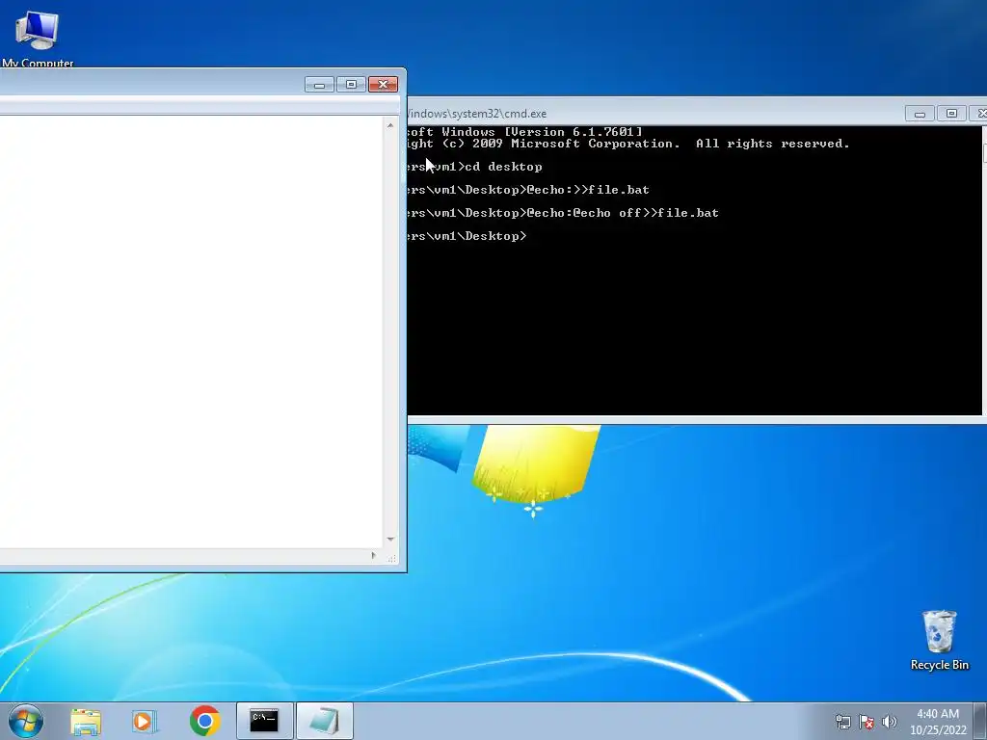Image resolution: width=987 pixels, height=740 pixels.
Task: Click the Notepad vertical scrollbar up arrow
Action: click(x=390, y=125)
